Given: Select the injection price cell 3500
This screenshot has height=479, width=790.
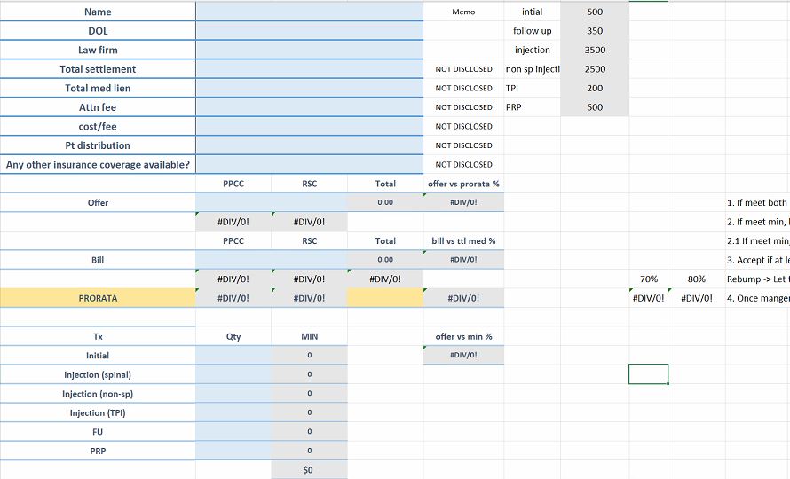Looking at the screenshot, I should (595, 50).
